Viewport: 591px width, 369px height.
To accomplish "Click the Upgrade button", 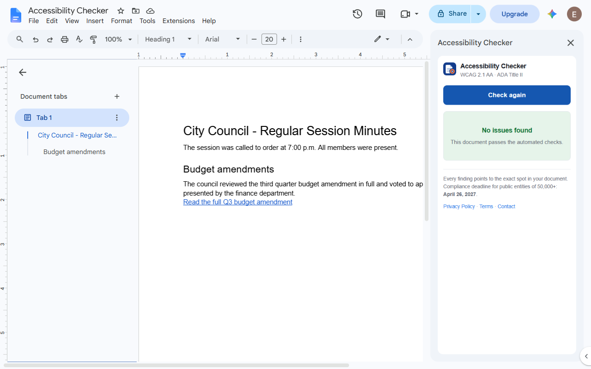I will click(514, 14).
